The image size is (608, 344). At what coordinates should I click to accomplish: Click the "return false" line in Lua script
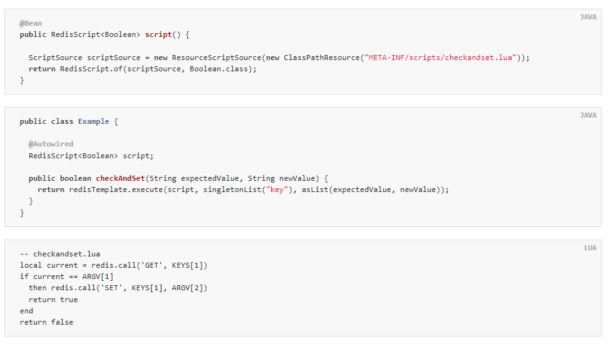click(x=46, y=322)
